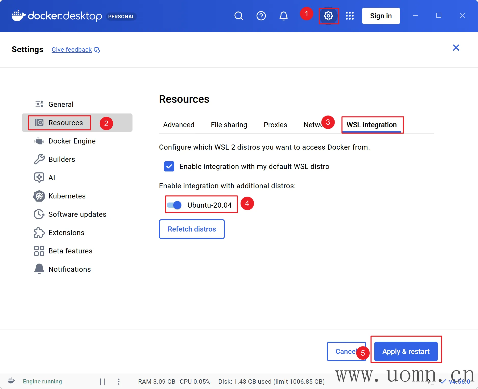Open notifications bell in top bar

283,16
